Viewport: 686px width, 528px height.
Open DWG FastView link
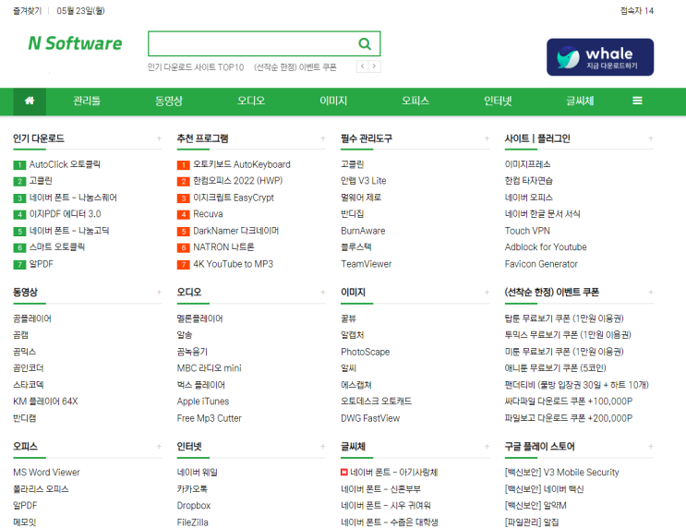(x=370, y=418)
